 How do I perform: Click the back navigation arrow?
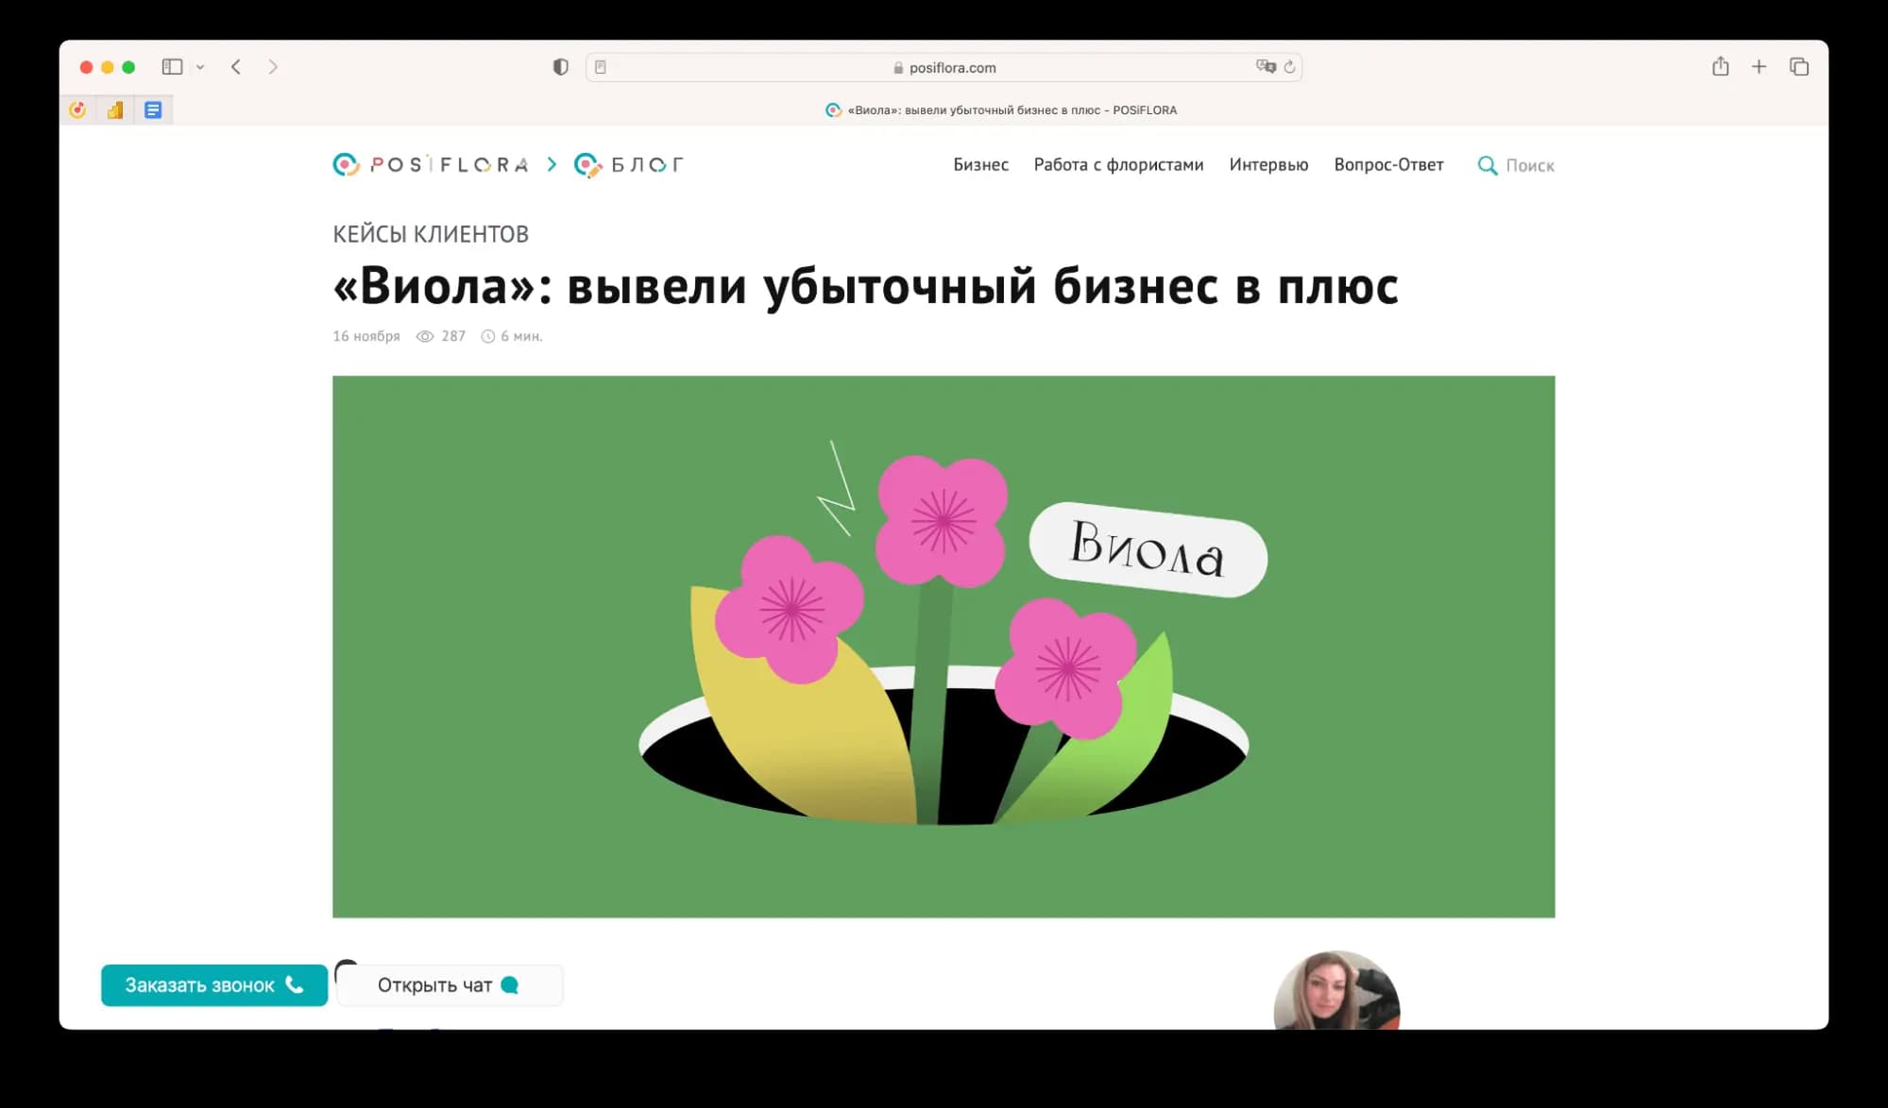tap(235, 67)
